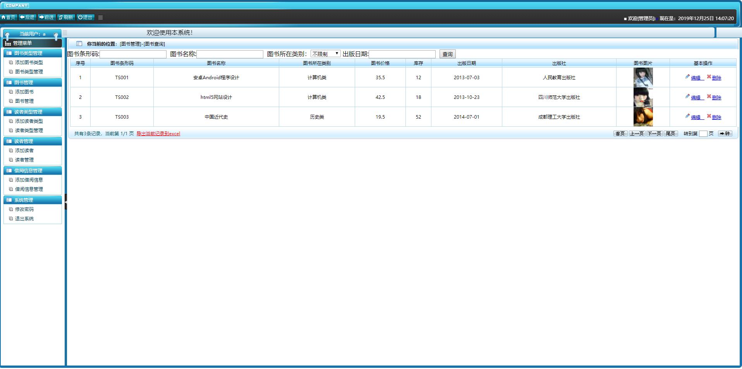742x369 pixels.
Task: Click the pencil edit icon for TS003
Action: (687, 116)
